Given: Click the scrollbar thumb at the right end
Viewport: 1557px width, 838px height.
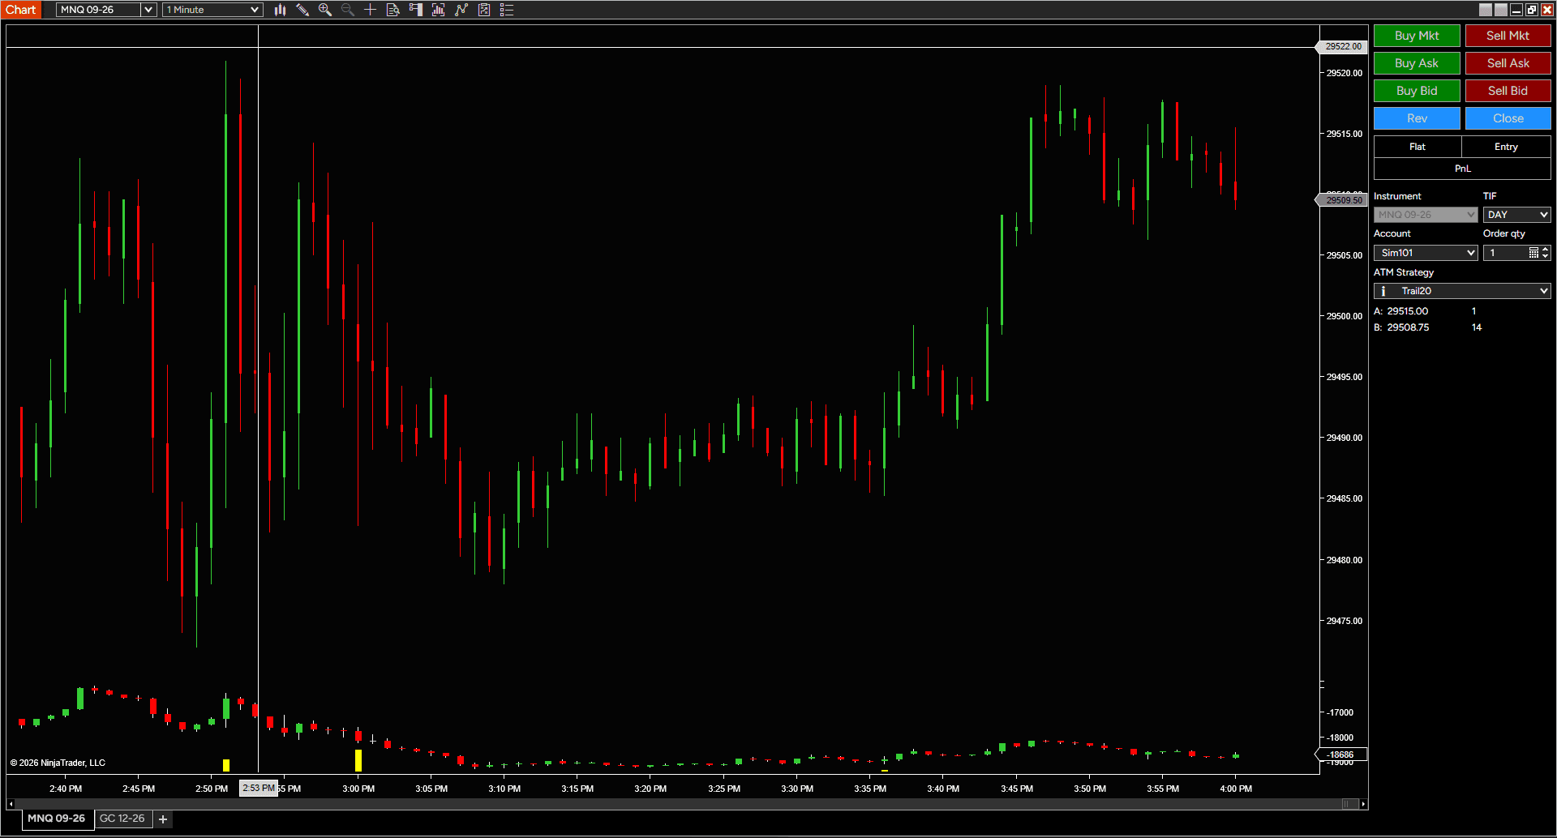Looking at the screenshot, I should pyautogui.click(x=1350, y=804).
